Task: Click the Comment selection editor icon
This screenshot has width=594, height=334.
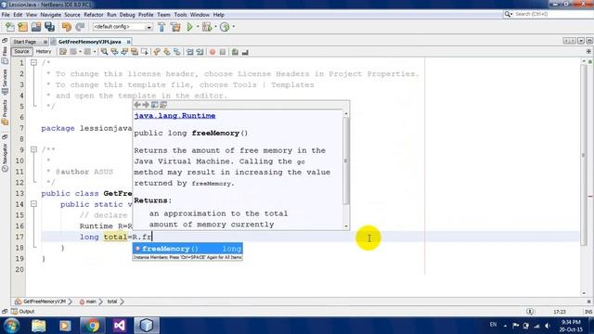Action: pyautogui.click(x=235, y=52)
